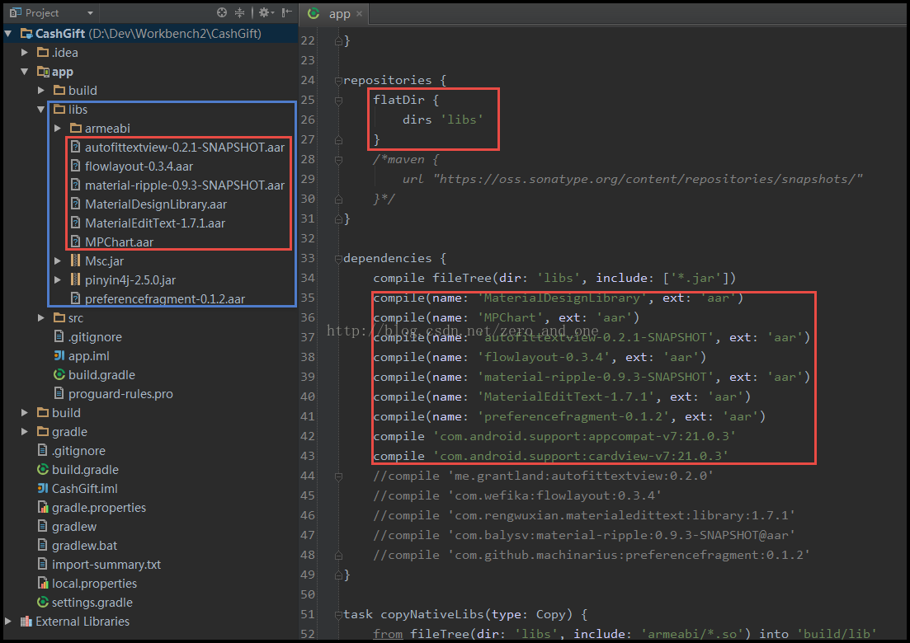Expand the Msc.jar node
The height and width of the screenshot is (643, 910).
(58, 261)
